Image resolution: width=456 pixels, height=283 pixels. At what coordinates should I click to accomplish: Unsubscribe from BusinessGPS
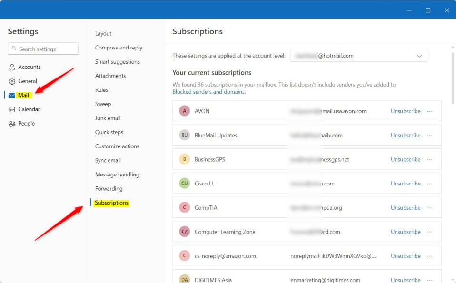point(406,159)
